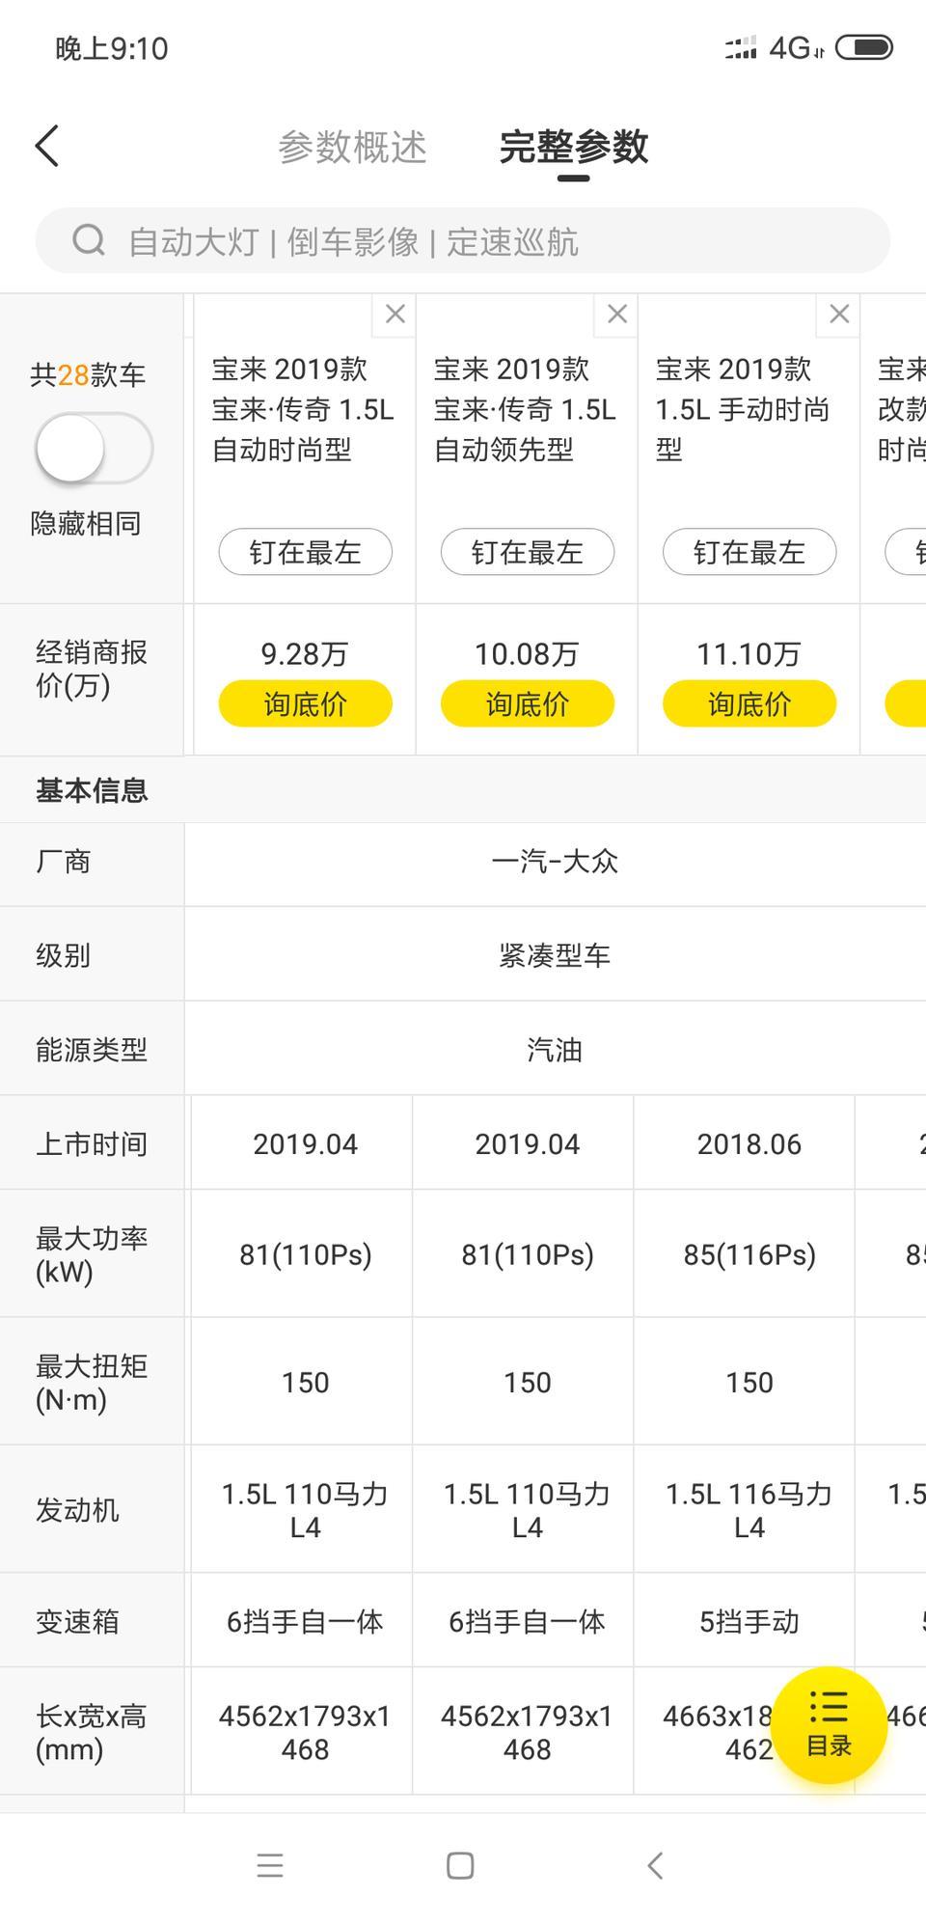Tap 询底价 under 10.08万
This screenshot has height=1924, width=926.
(527, 703)
